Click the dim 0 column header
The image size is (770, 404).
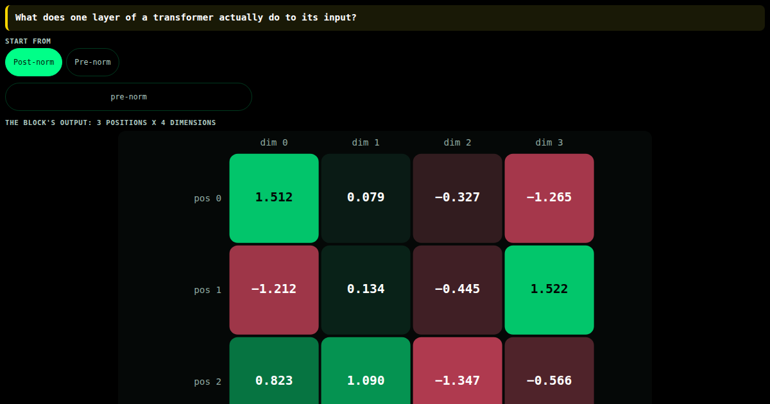[x=274, y=142]
